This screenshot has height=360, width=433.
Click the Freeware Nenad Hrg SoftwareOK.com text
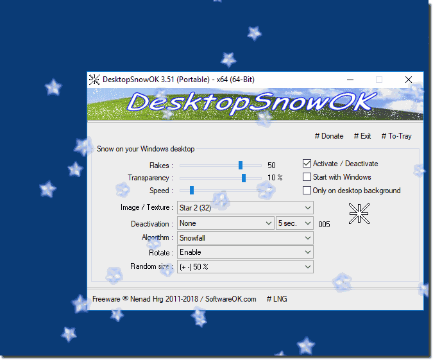point(174,299)
